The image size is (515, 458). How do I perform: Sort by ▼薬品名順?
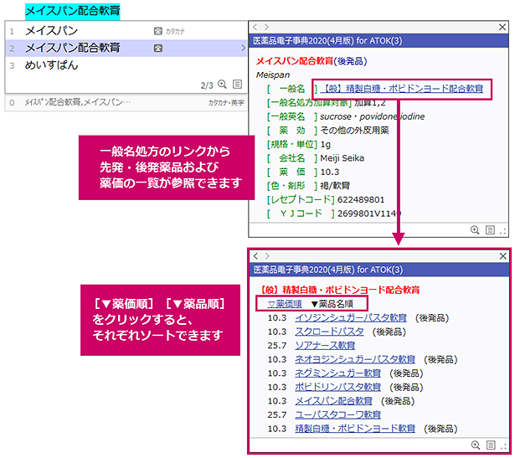(x=332, y=304)
